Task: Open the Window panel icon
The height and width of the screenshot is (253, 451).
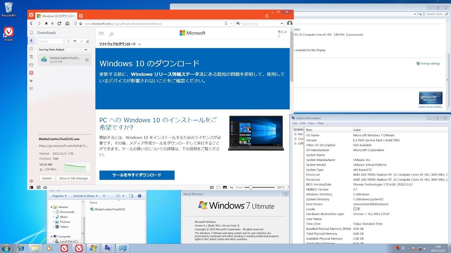Action: tap(31, 65)
